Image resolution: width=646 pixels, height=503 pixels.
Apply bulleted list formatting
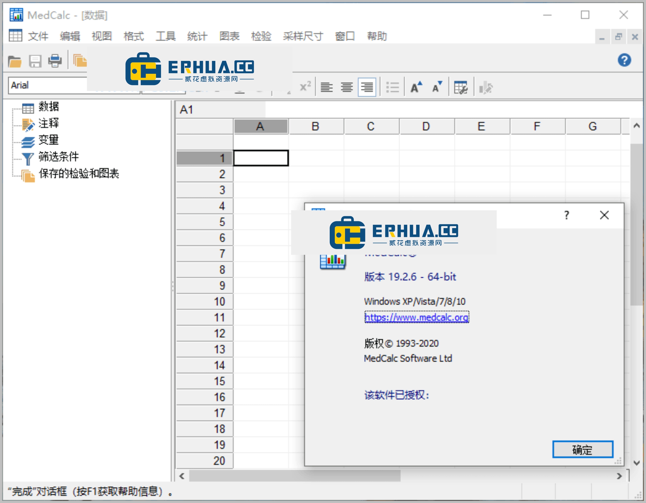click(393, 87)
